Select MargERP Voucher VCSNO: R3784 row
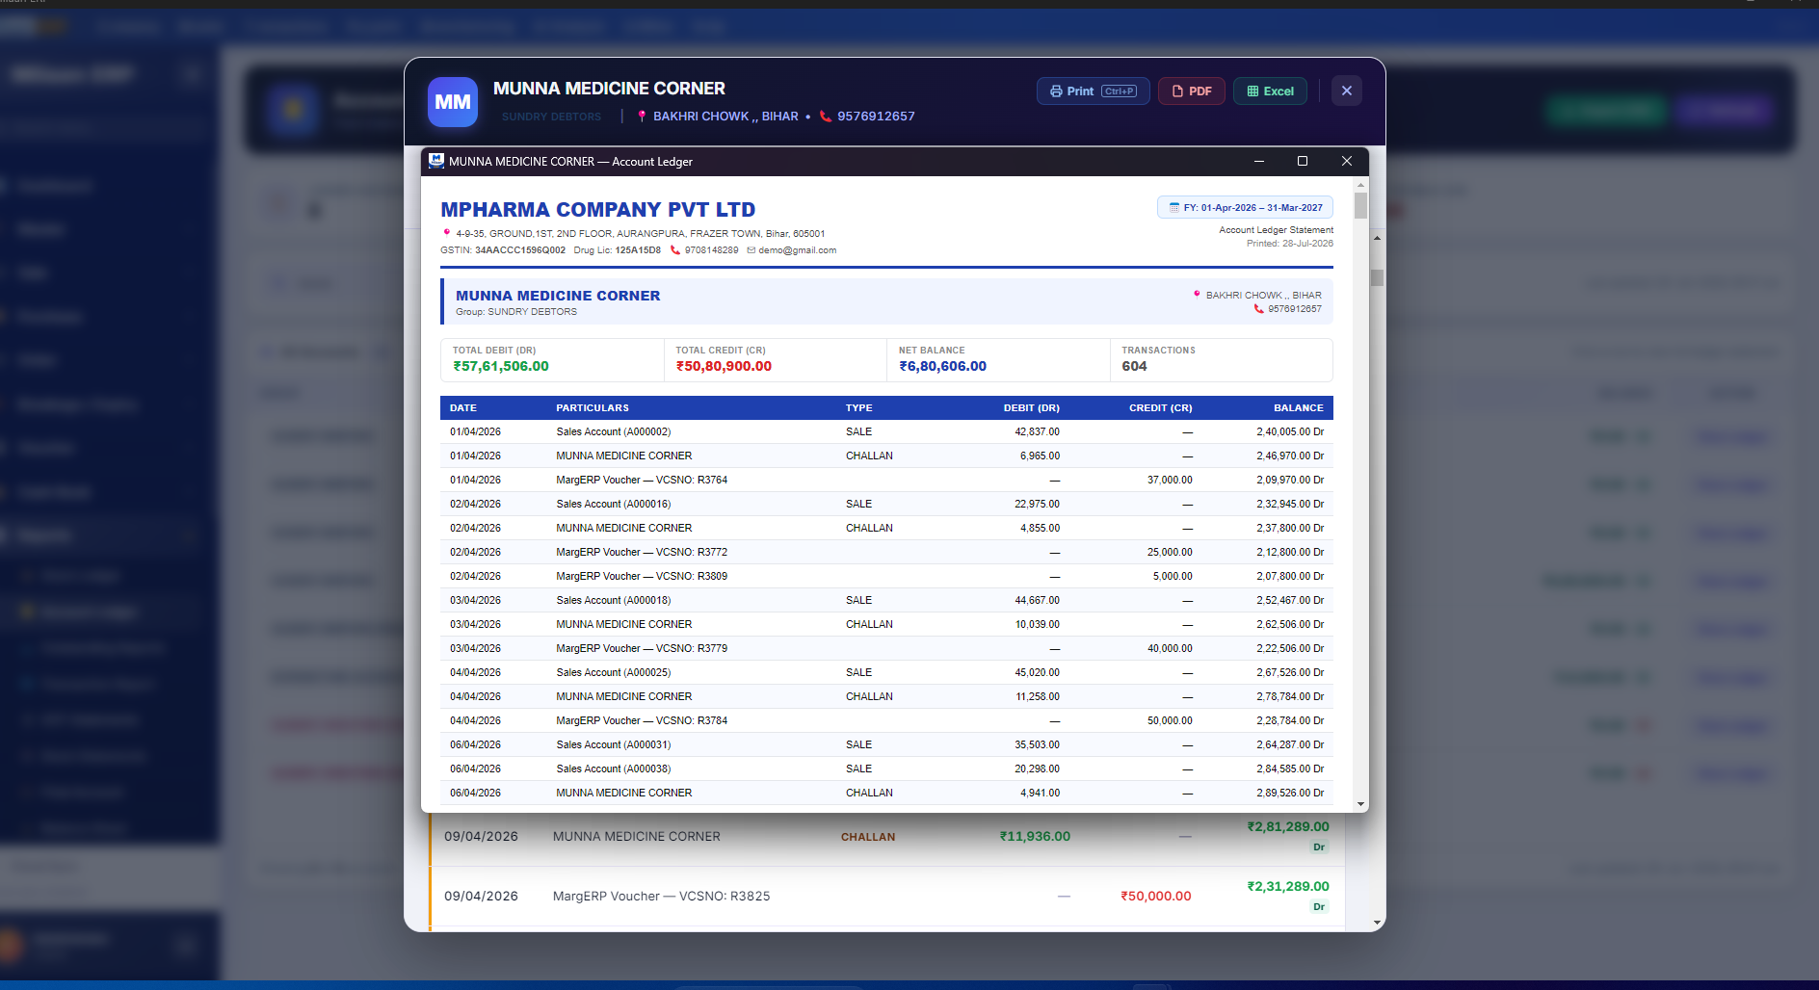Screen dimensions: 1819x990 click(886, 720)
